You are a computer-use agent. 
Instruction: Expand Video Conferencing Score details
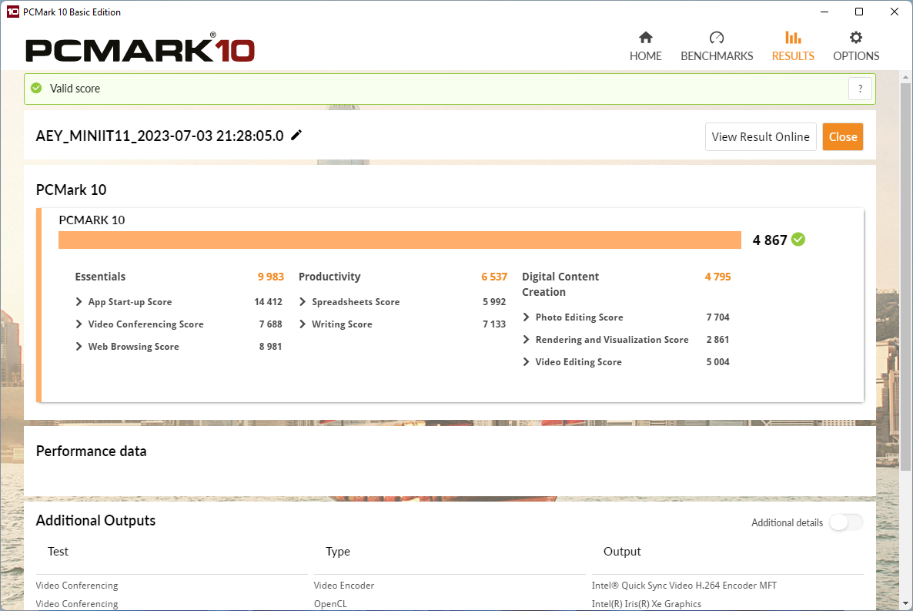pos(79,324)
